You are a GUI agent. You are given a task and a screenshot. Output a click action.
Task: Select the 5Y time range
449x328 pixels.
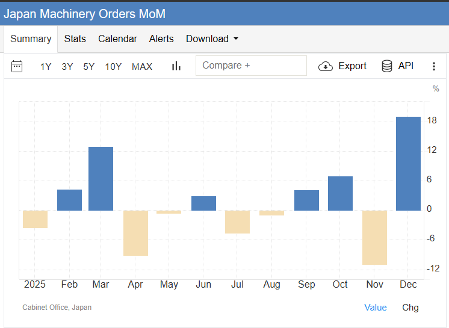tap(89, 67)
